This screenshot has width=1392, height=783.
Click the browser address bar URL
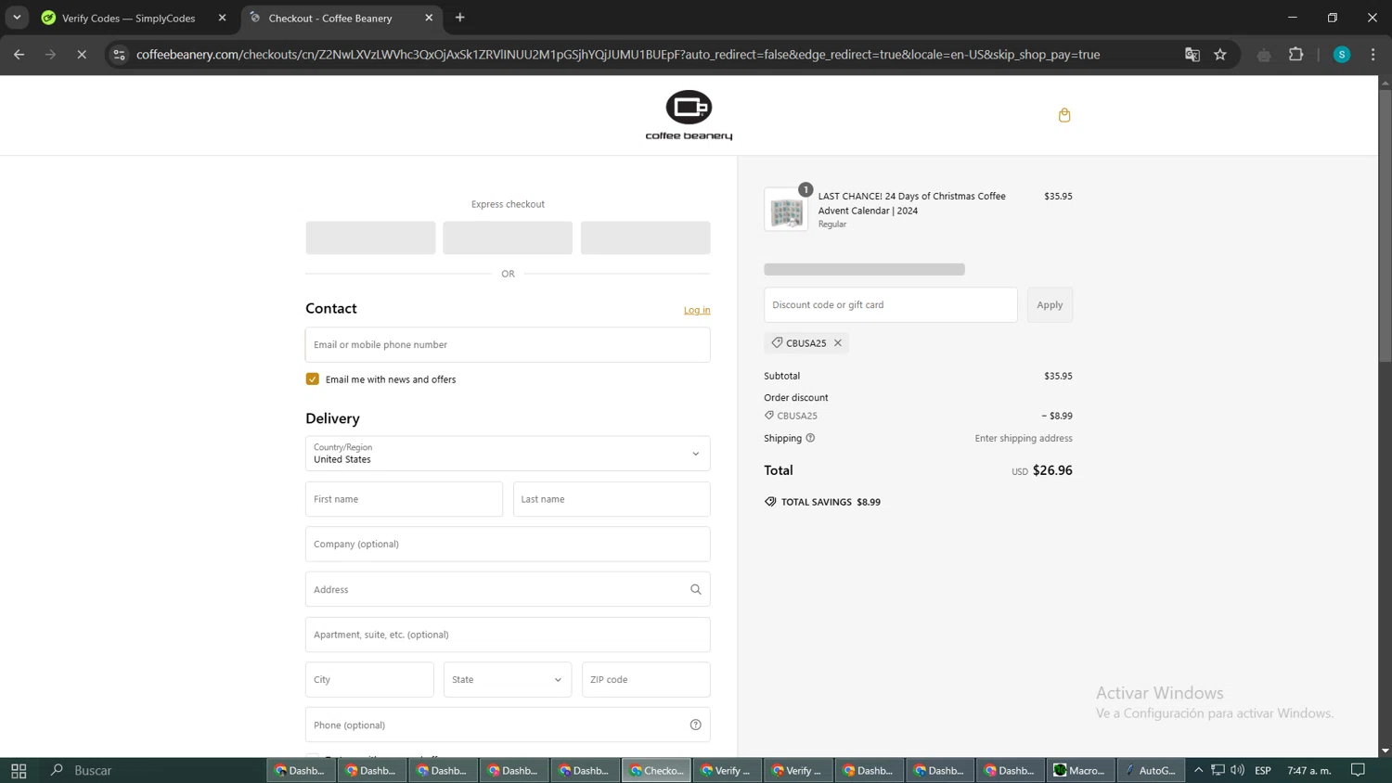617,55
